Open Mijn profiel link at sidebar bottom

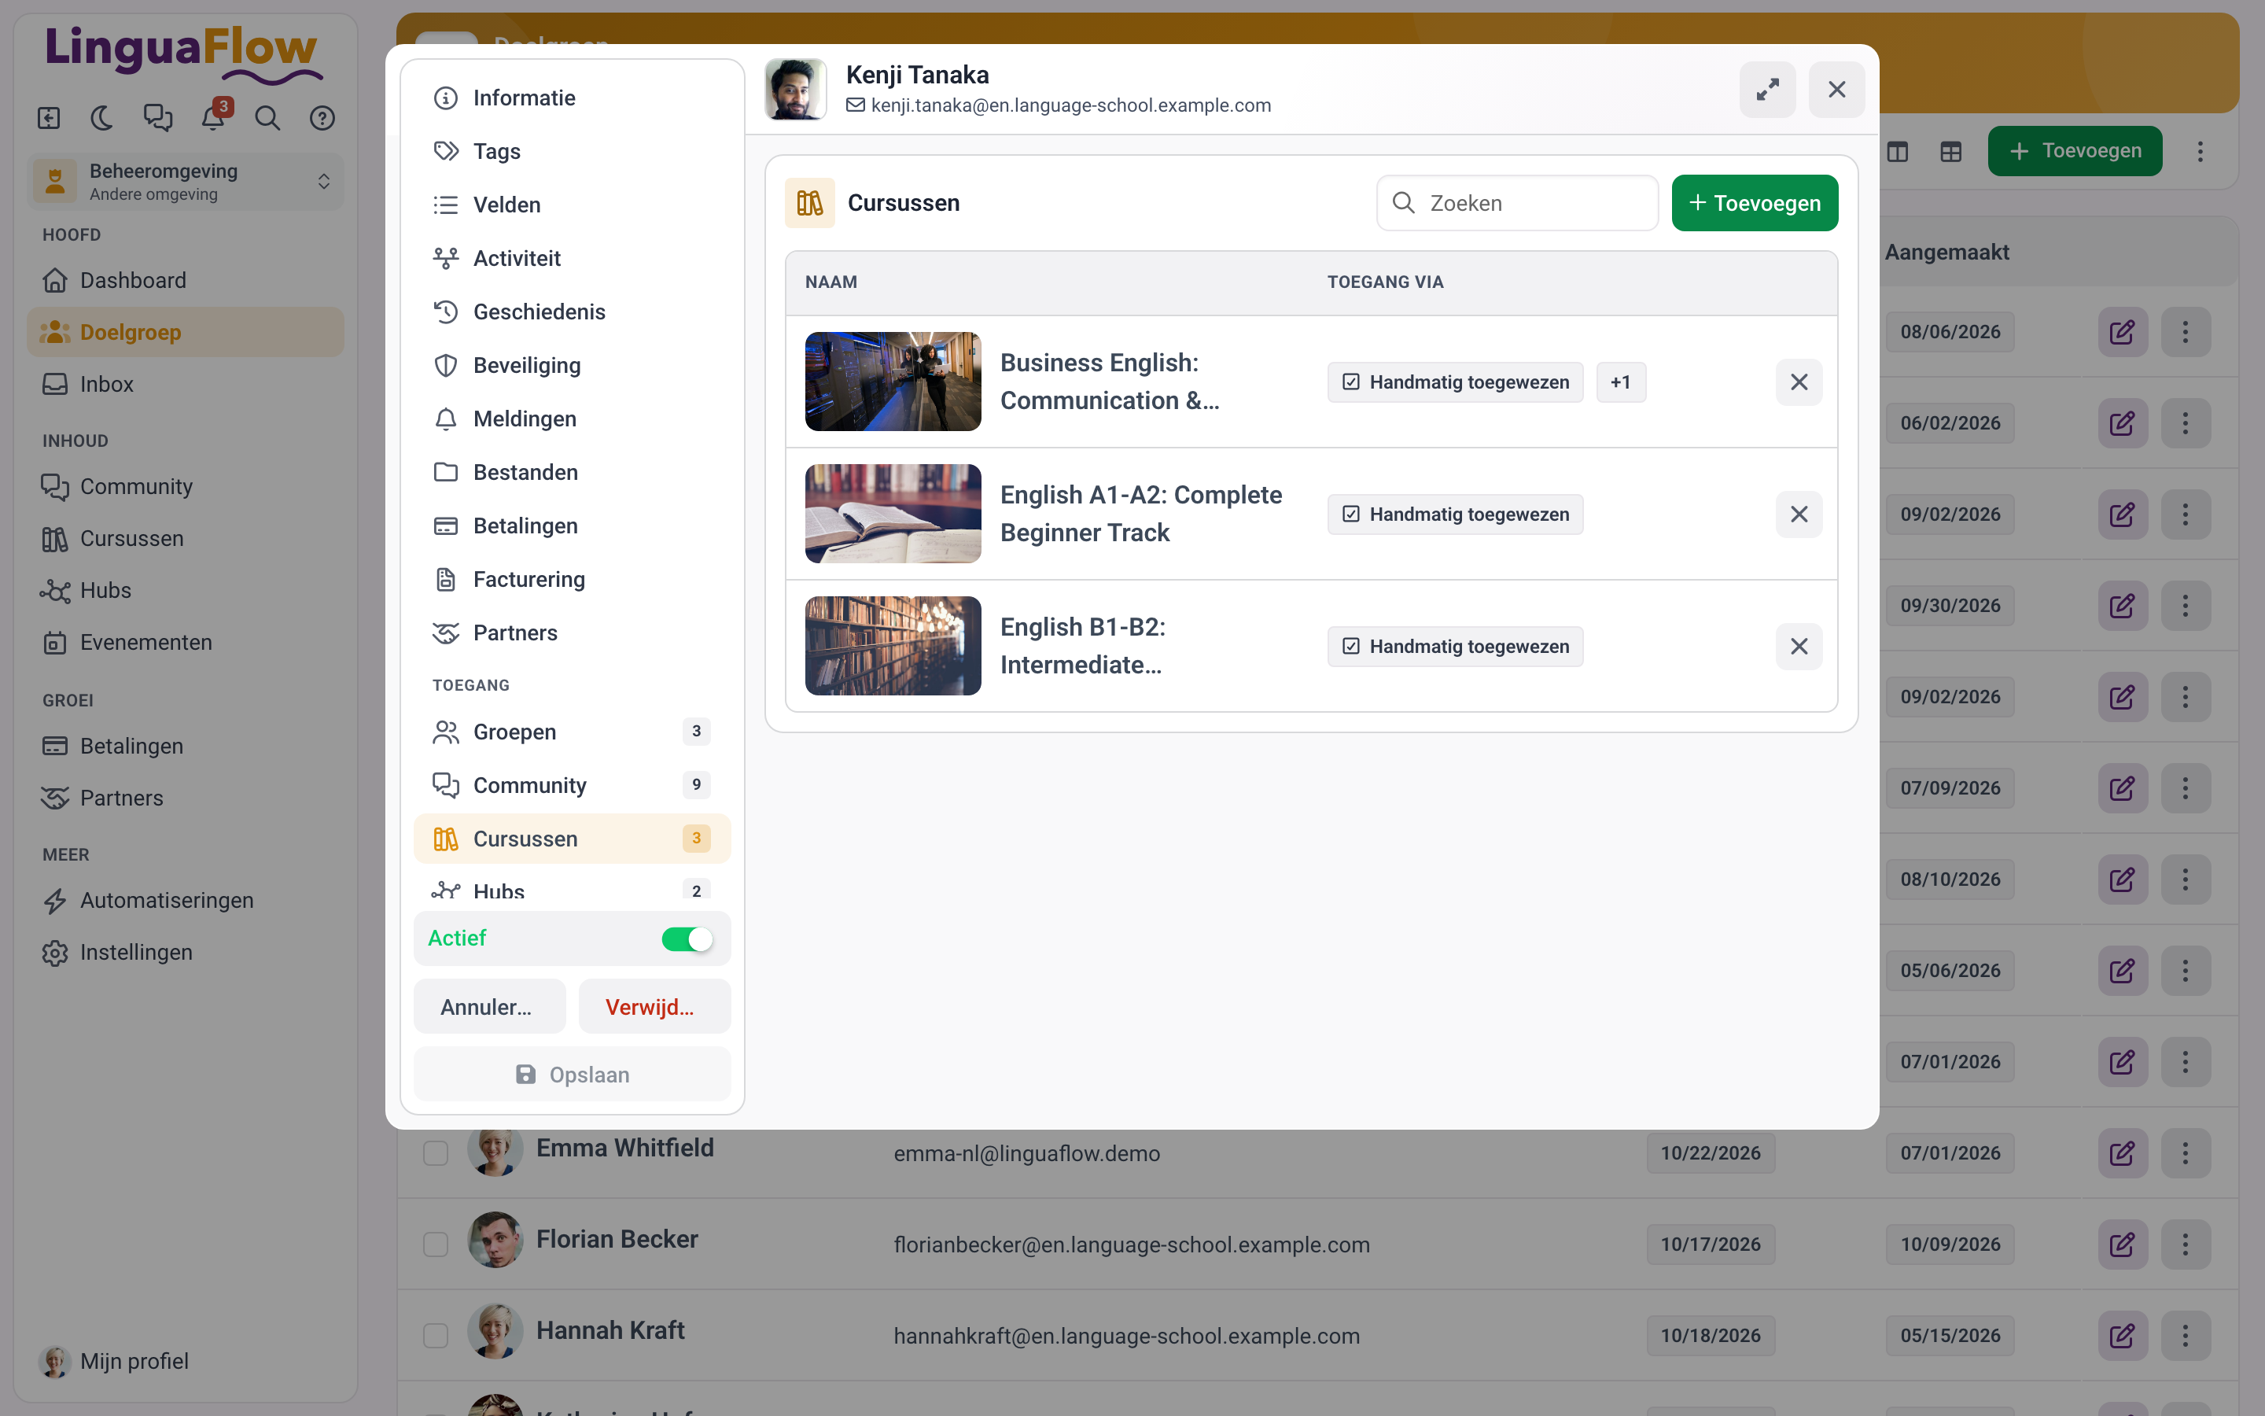(x=114, y=1361)
